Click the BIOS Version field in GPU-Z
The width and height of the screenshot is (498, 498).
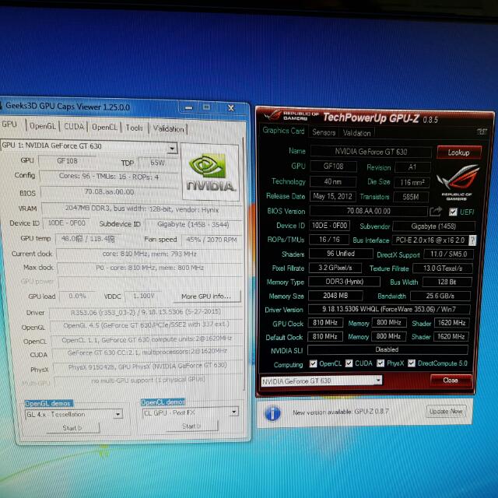pyautogui.click(x=368, y=211)
